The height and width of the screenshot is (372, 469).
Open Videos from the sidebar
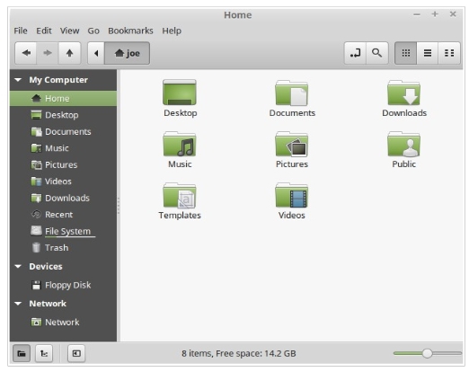click(x=63, y=182)
